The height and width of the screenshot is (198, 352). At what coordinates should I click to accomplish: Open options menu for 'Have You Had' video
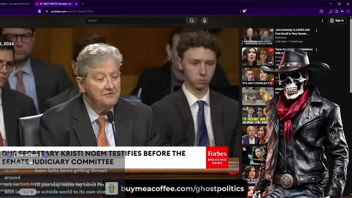pyautogui.click(x=316, y=50)
